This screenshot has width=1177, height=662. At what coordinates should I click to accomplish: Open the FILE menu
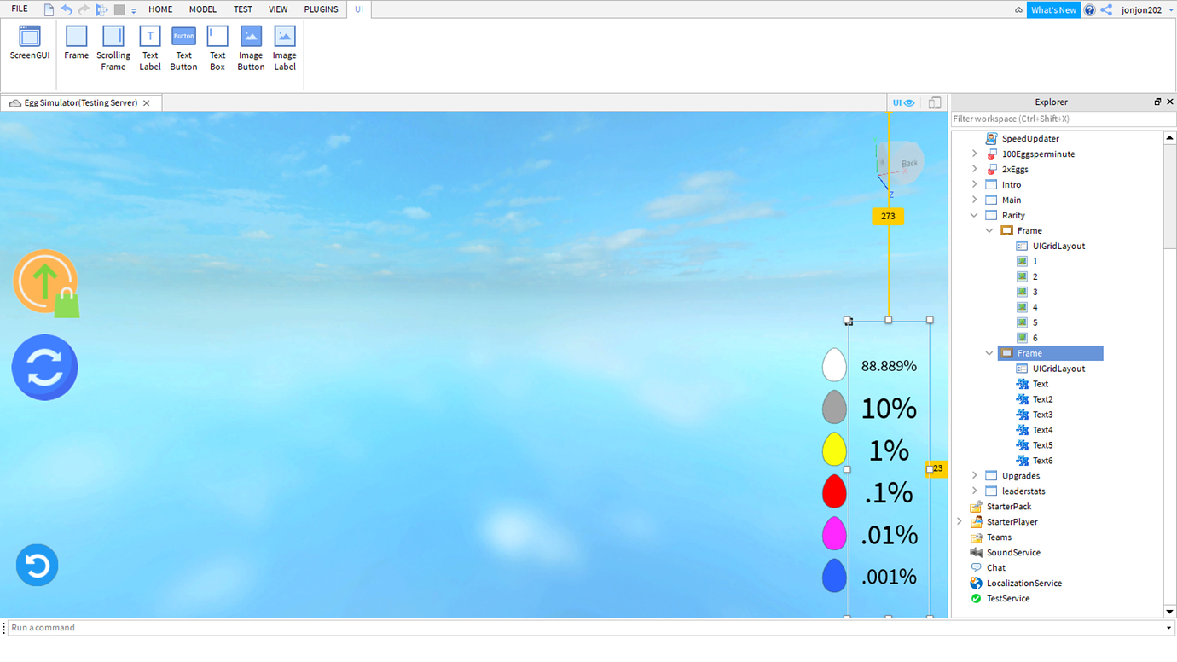coord(19,9)
